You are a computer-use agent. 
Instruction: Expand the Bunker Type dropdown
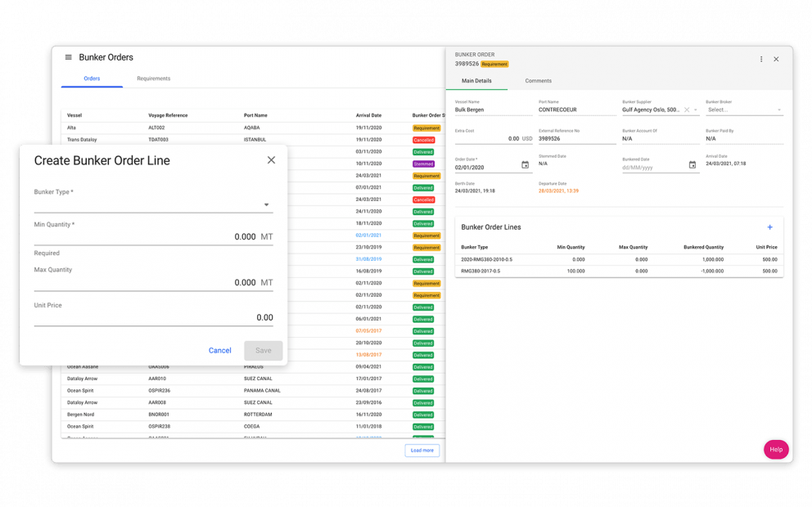pos(266,205)
